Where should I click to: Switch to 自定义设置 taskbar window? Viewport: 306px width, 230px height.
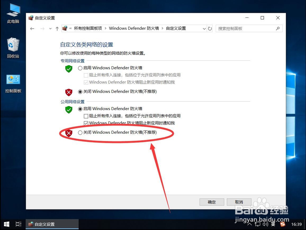pos(52,224)
